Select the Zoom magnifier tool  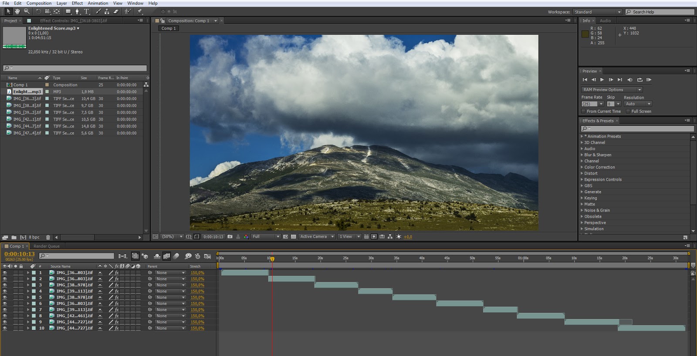pyautogui.click(x=27, y=12)
